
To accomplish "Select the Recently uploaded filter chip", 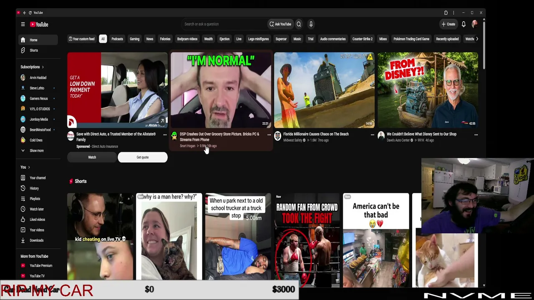I will point(447,39).
